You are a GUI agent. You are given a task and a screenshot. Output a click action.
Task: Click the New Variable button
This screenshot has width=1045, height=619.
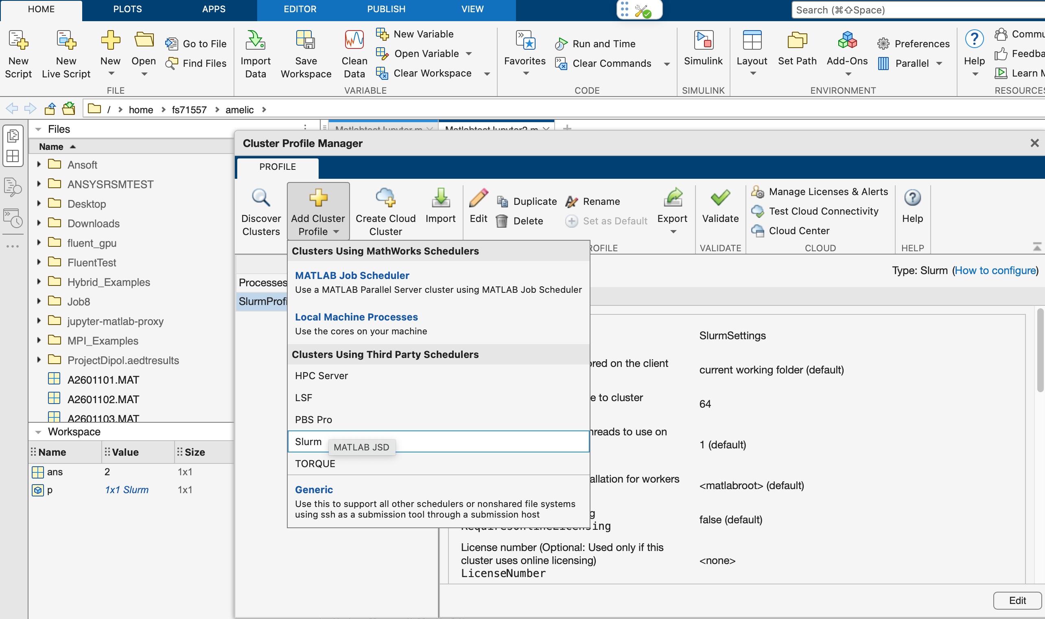[x=415, y=34]
